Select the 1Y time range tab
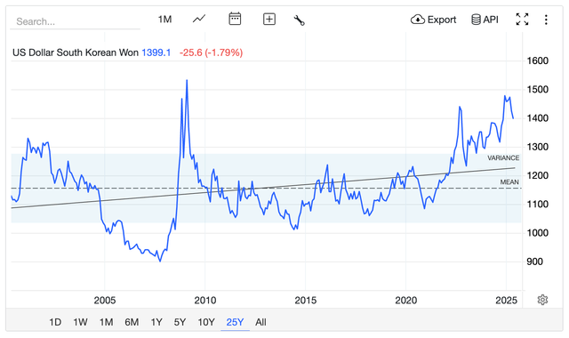Screen dimensions: 569x338 tap(156, 322)
